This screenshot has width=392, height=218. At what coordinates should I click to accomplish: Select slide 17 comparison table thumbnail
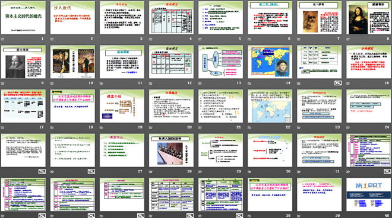pyautogui.click(x=23, y=106)
